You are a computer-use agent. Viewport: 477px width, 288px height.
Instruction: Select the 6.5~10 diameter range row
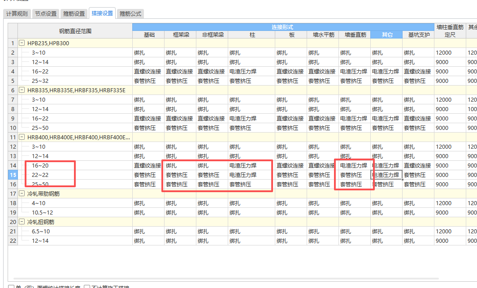pos(41,232)
